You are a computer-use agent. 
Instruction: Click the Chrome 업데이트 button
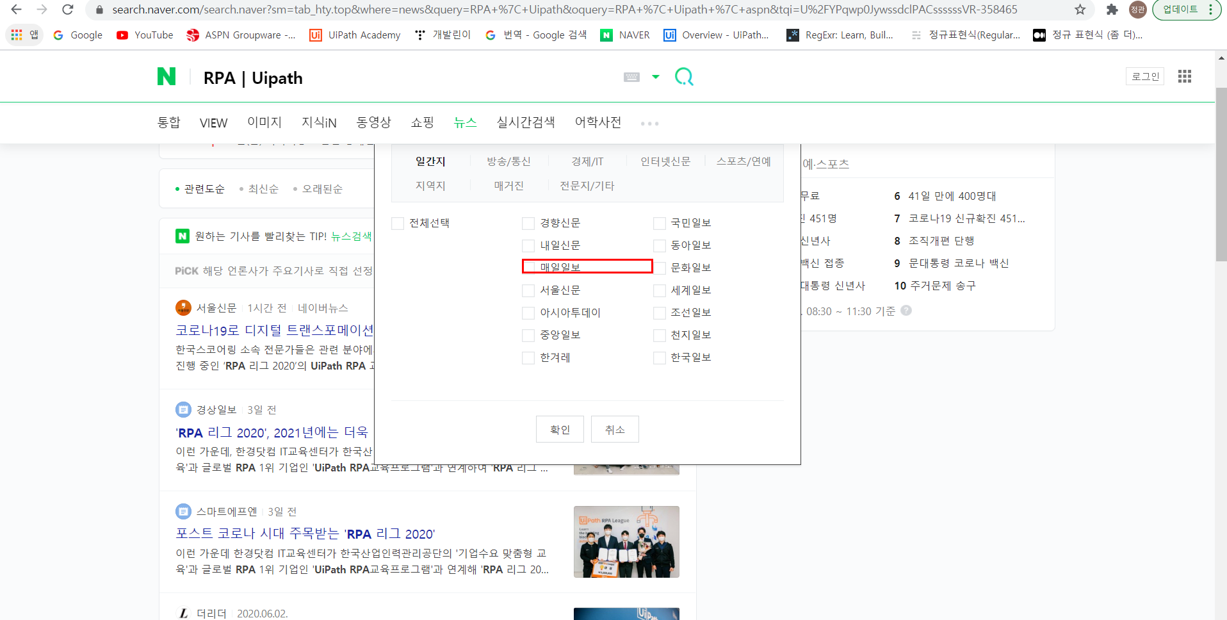[1180, 10]
